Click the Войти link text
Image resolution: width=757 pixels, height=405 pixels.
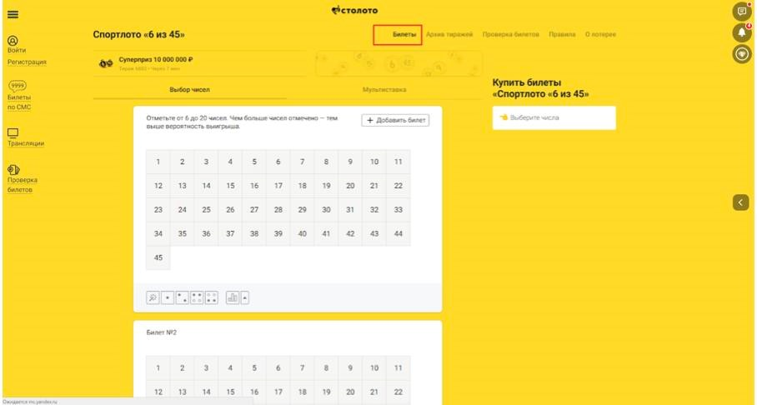coord(17,50)
